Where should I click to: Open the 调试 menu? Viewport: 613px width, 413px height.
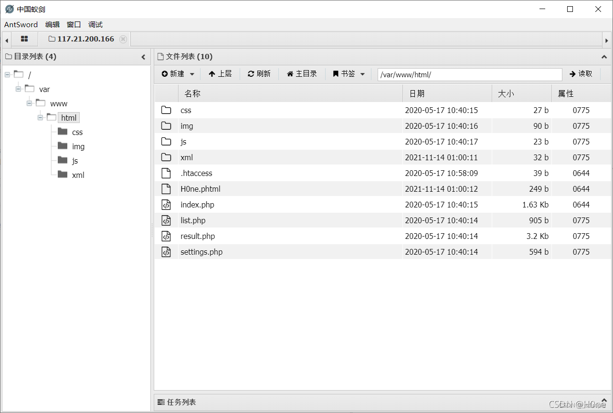pyautogui.click(x=95, y=24)
